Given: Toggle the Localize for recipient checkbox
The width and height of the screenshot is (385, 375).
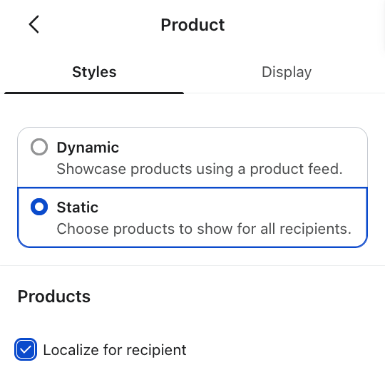Looking at the screenshot, I should click(x=26, y=349).
